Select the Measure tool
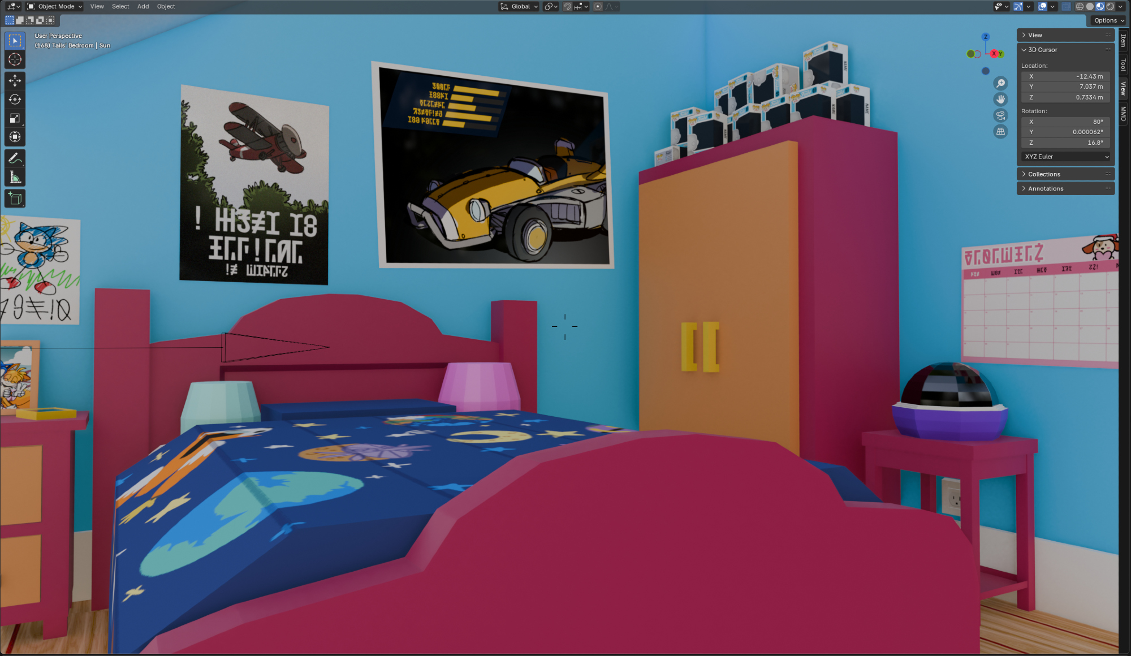Screen dimensions: 1131x656 click(15, 178)
